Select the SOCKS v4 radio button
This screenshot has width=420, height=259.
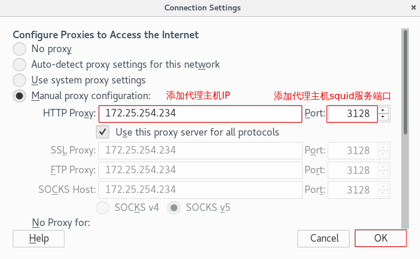103,207
